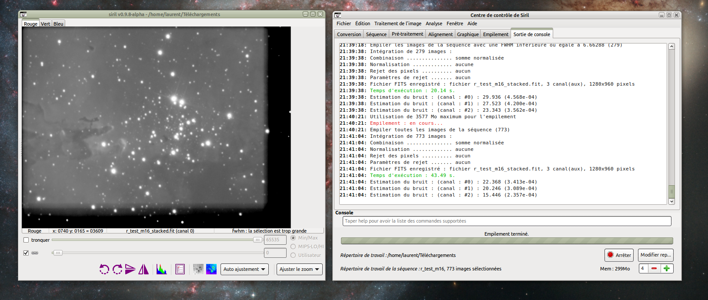Click the Empilement terminé progress bar
This screenshot has height=300, width=708.
(x=507, y=241)
